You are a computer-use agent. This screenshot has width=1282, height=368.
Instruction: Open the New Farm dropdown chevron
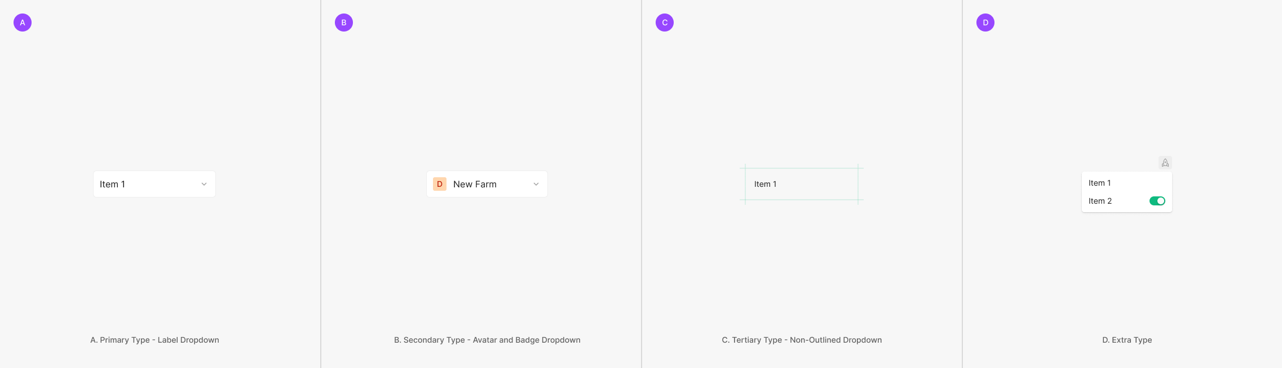tap(536, 184)
